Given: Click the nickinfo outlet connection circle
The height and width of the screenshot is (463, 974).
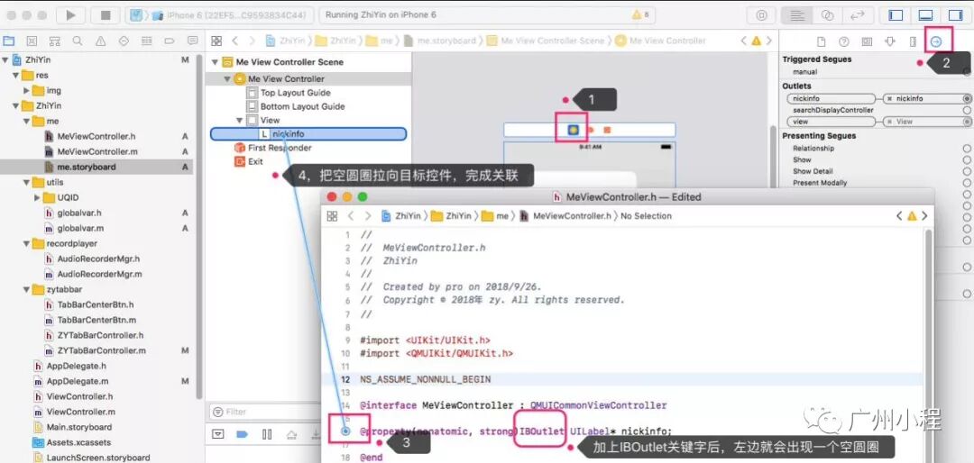Looking at the screenshot, I should (967, 99).
